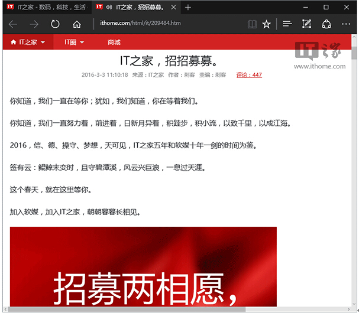
Task: Expand the IT之家 dropdown in the red navbar
Action: (28, 43)
